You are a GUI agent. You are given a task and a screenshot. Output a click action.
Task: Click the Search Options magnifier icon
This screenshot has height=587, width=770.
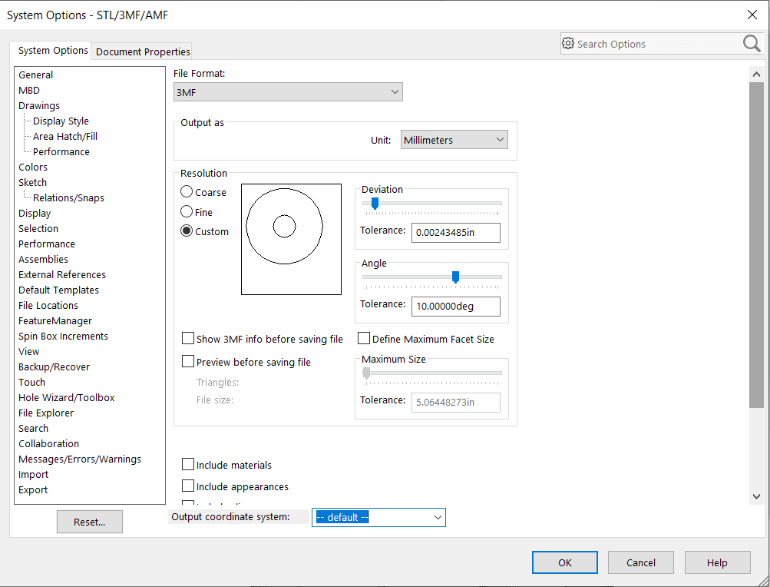752,44
